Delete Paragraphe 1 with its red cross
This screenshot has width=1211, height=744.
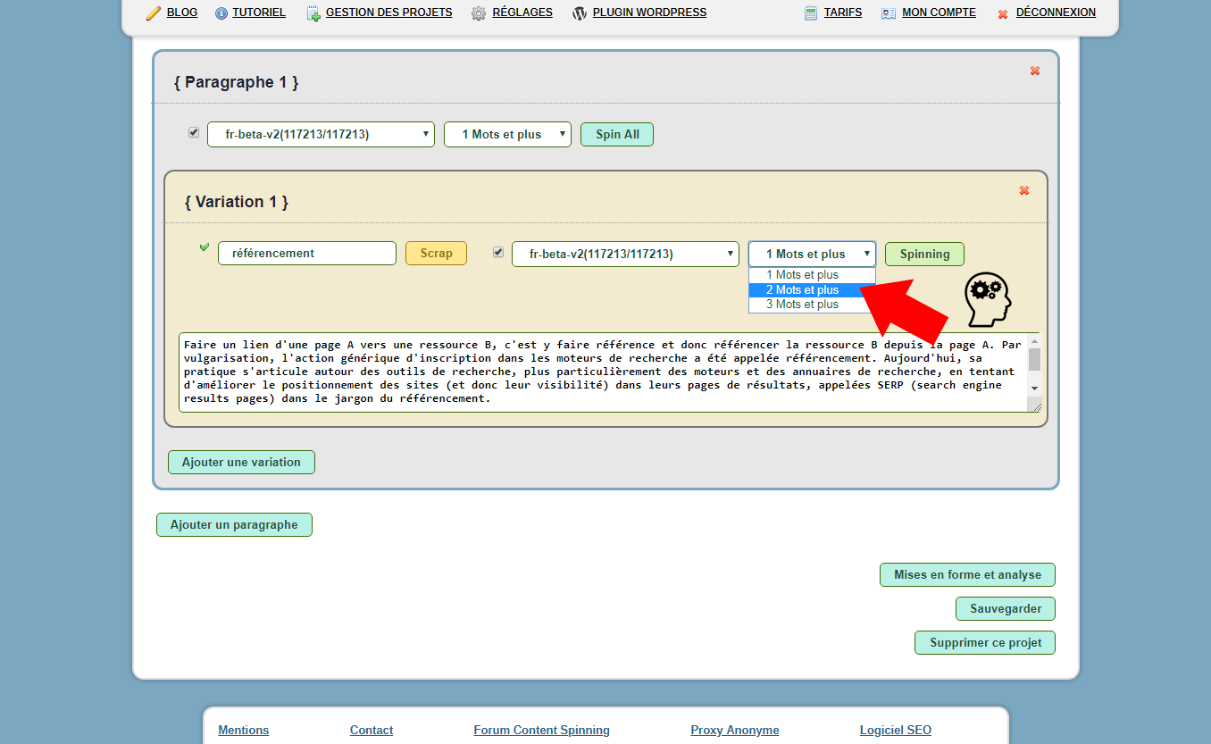point(1035,71)
